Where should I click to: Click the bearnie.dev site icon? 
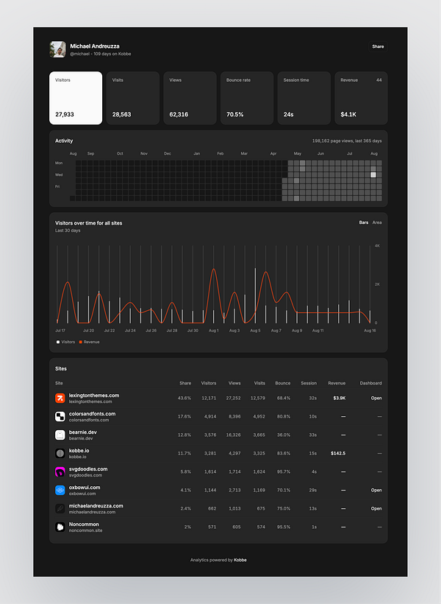coord(60,435)
